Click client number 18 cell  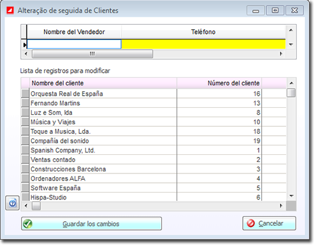(x=219, y=131)
